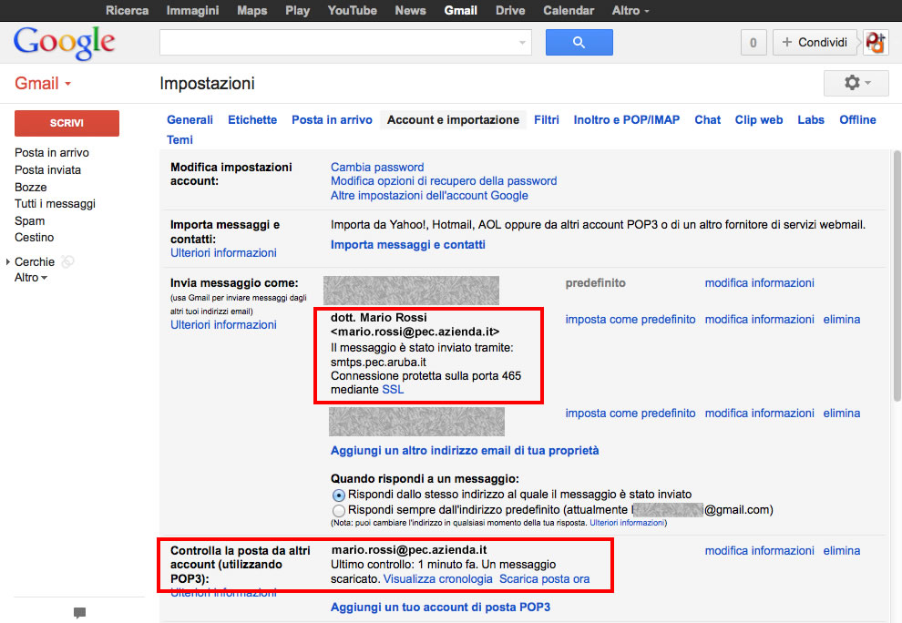Click the 'Cambia password' link
This screenshot has height=623, width=902.
tap(377, 168)
